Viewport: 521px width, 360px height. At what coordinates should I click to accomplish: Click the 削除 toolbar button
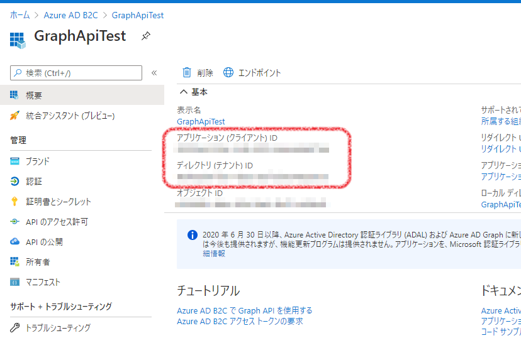[198, 72]
